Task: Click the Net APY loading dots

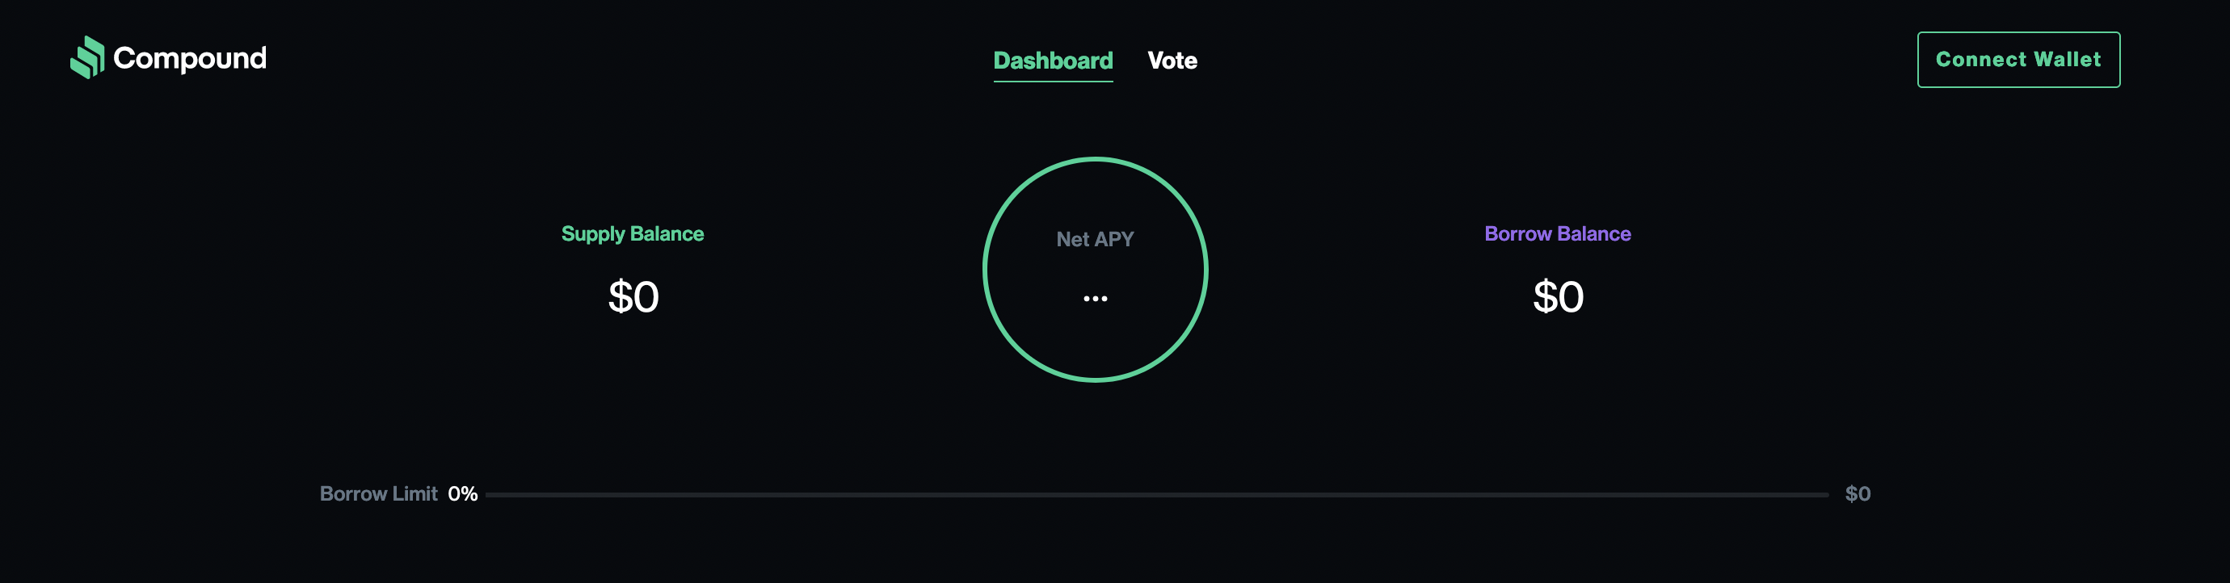Action: [1095, 299]
